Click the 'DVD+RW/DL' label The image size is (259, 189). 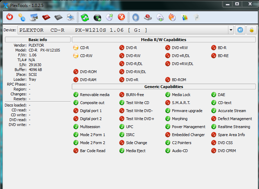[182, 64]
